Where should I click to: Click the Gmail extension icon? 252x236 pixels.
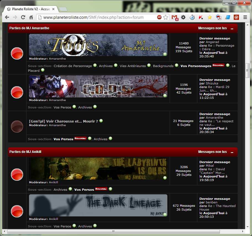175,17
